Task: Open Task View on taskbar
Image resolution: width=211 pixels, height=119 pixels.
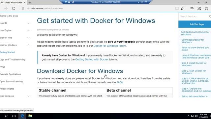Action: pyautogui.click(x=14, y=116)
